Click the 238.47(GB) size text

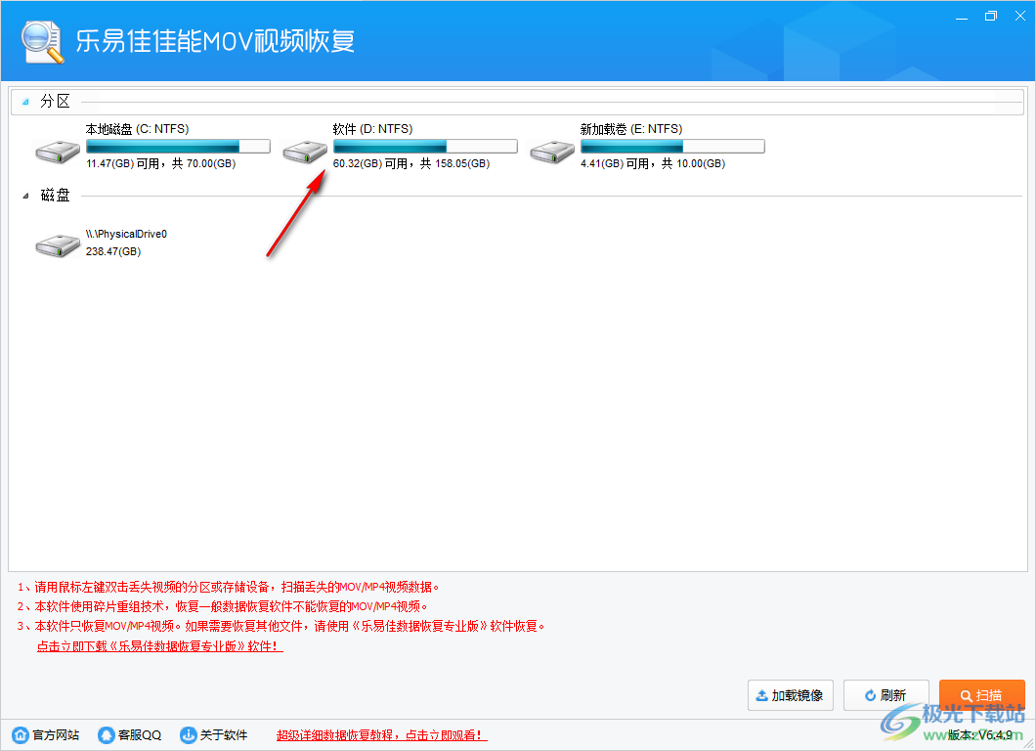[113, 252]
